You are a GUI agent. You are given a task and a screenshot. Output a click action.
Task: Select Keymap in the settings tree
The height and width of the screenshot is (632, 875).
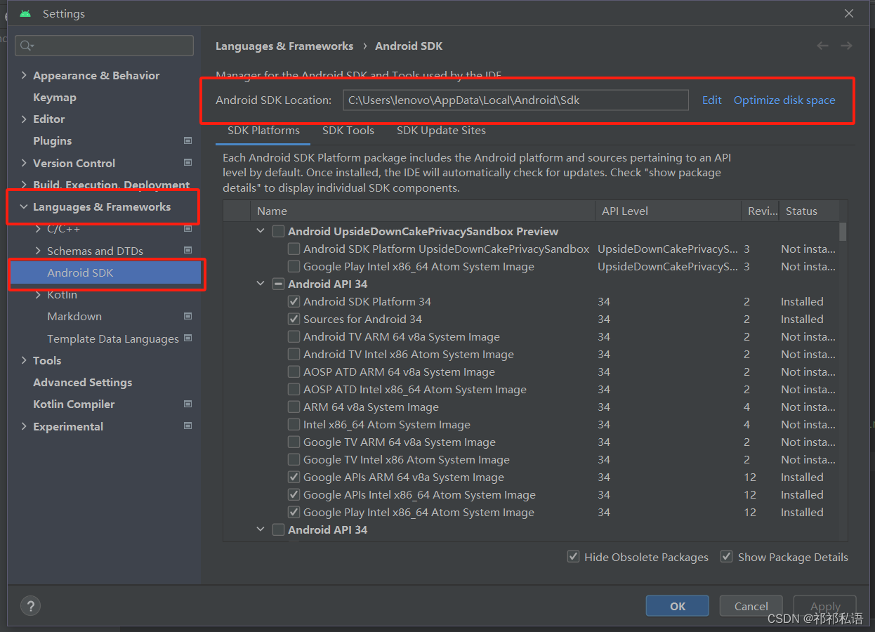pos(55,97)
